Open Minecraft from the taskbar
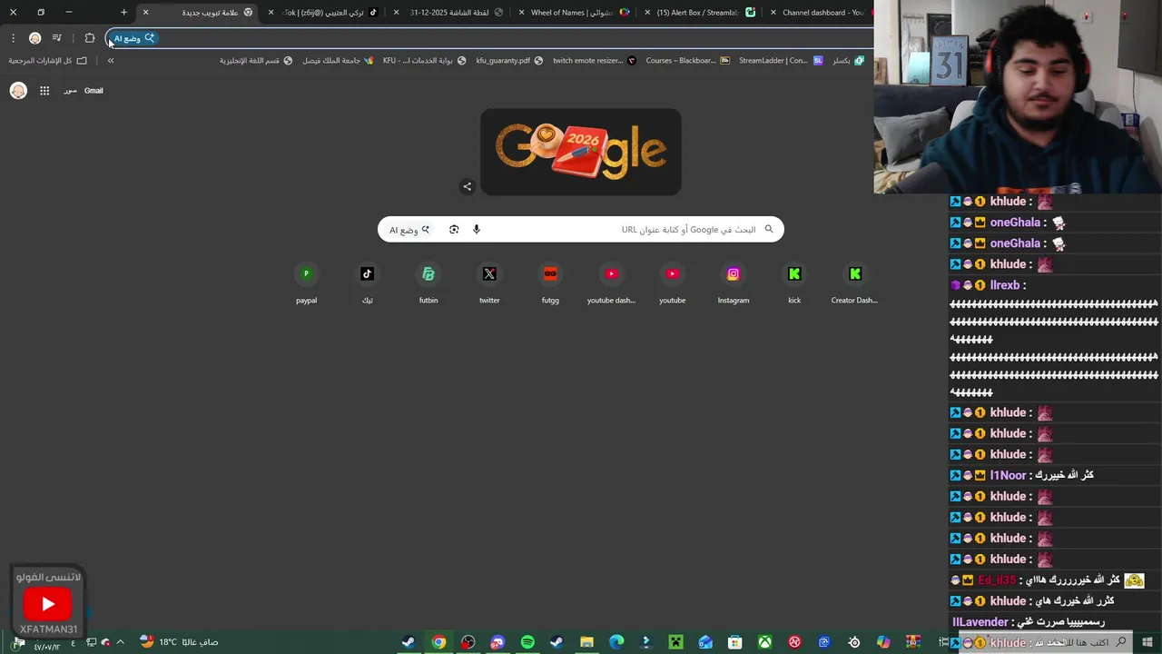The image size is (1162, 654). pos(675,642)
